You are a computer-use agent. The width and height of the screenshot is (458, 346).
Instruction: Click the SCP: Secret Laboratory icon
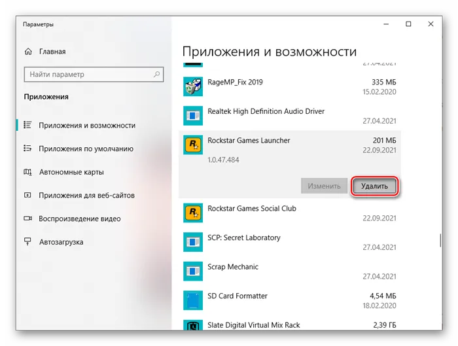(192, 243)
